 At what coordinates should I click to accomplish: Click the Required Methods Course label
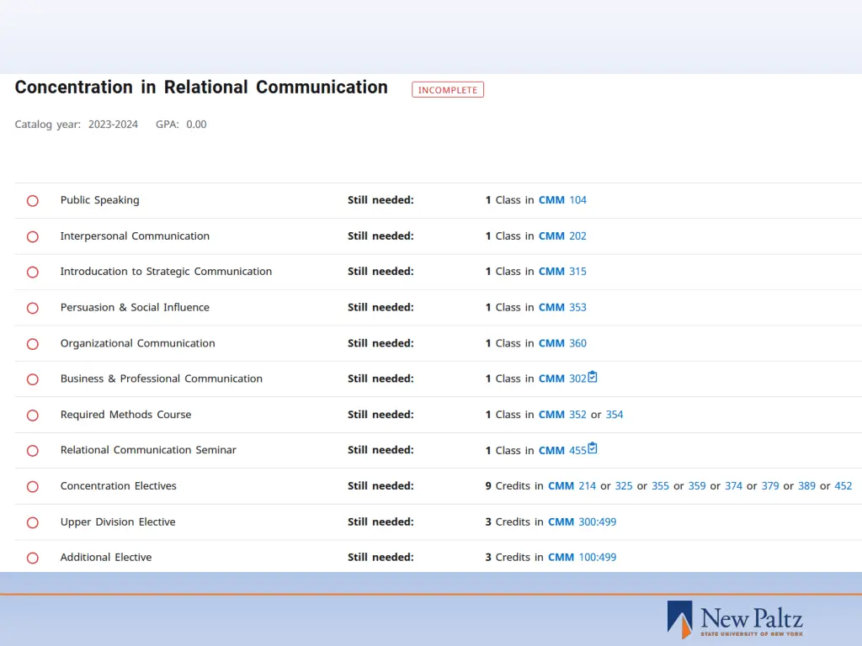[x=126, y=415]
